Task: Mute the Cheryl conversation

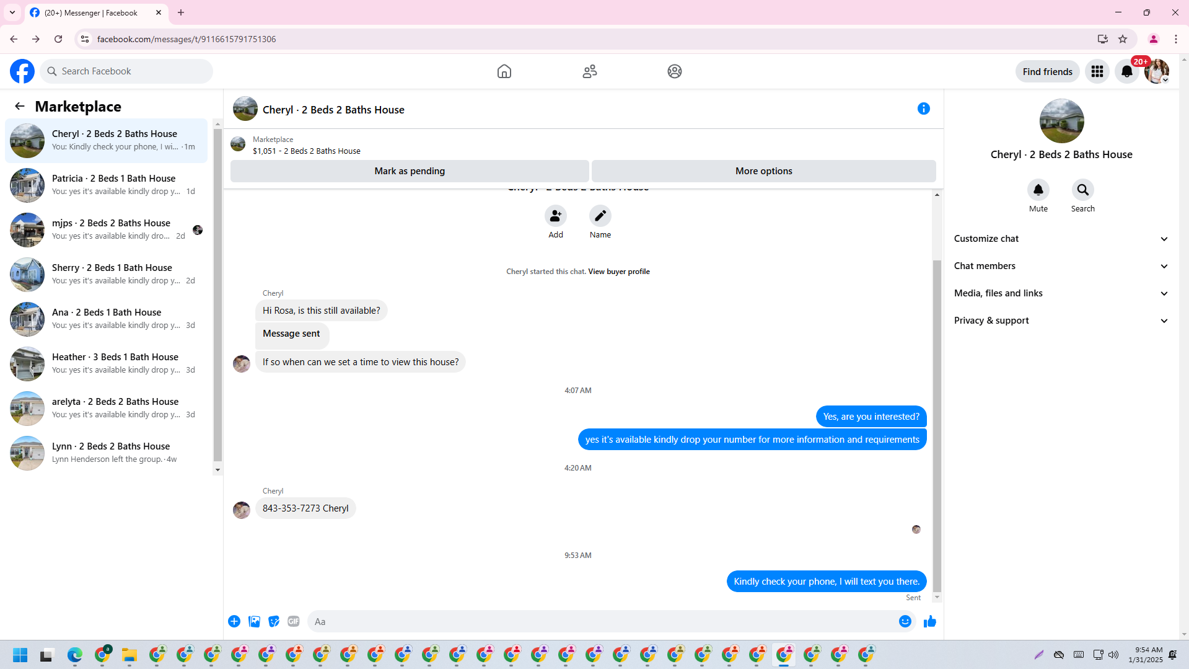Action: (1038, 190)
